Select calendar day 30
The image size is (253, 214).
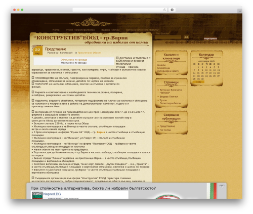coord(202,79)
